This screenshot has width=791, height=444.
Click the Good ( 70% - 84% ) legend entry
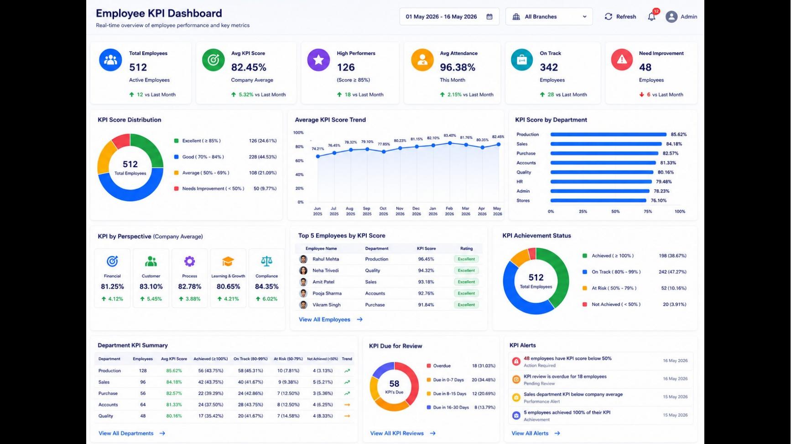225,157
